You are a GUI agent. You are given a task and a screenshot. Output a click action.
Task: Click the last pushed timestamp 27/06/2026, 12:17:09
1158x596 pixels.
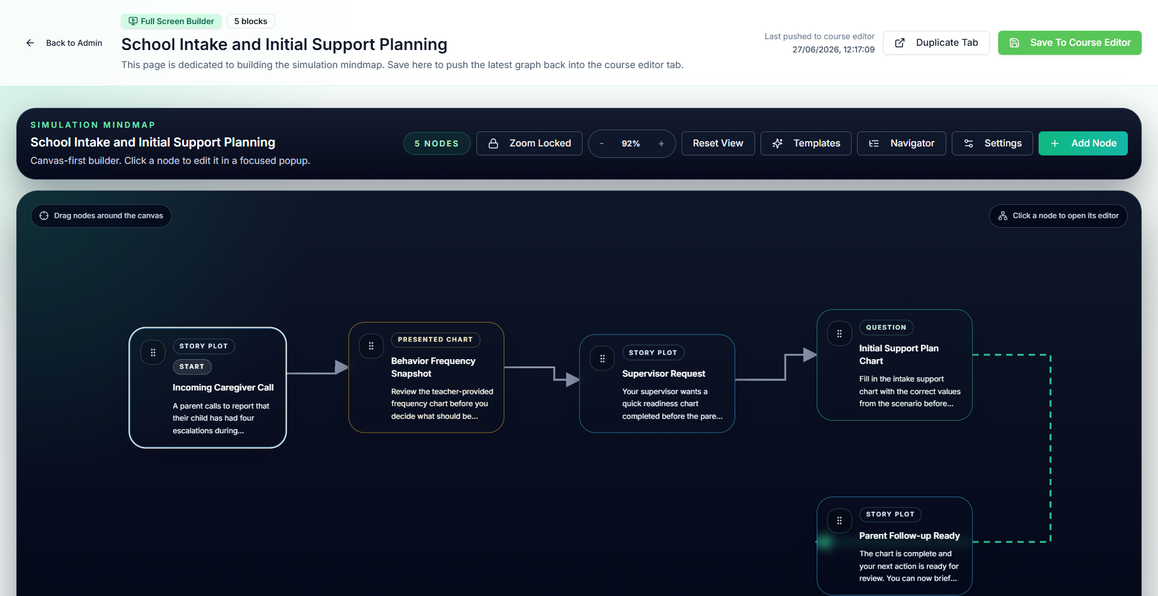833,49
